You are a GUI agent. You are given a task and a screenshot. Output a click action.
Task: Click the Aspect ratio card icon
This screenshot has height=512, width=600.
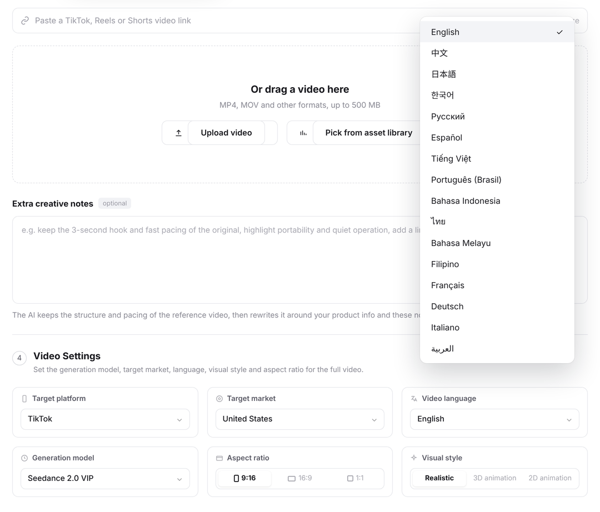click(219, 458)
